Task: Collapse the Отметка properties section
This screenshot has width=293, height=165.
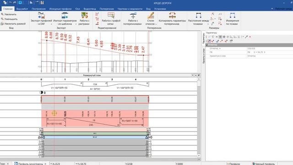Action: coord(206,45)
